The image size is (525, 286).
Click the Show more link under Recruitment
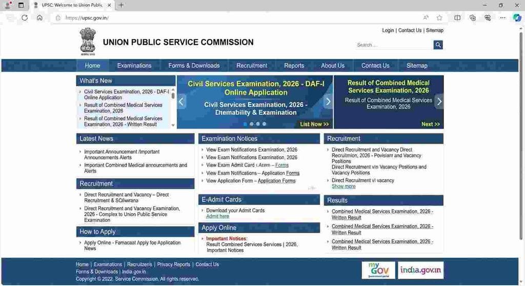click(x=344, y=186)
